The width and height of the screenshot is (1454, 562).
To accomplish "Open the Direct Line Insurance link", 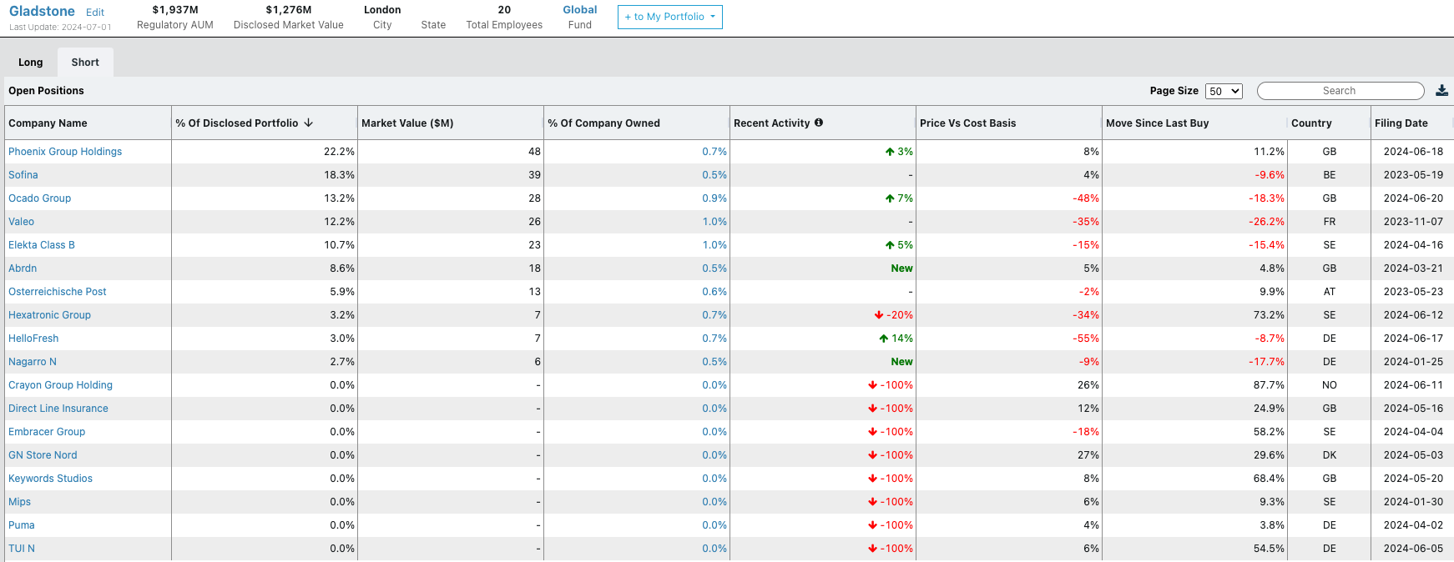I will [58, 409].
